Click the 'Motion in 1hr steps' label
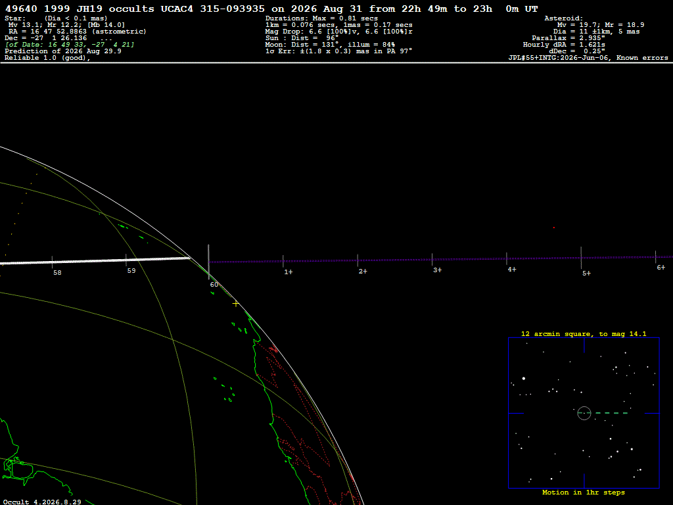Viewport: 673px width, 505px height. [x=584, y=492]
